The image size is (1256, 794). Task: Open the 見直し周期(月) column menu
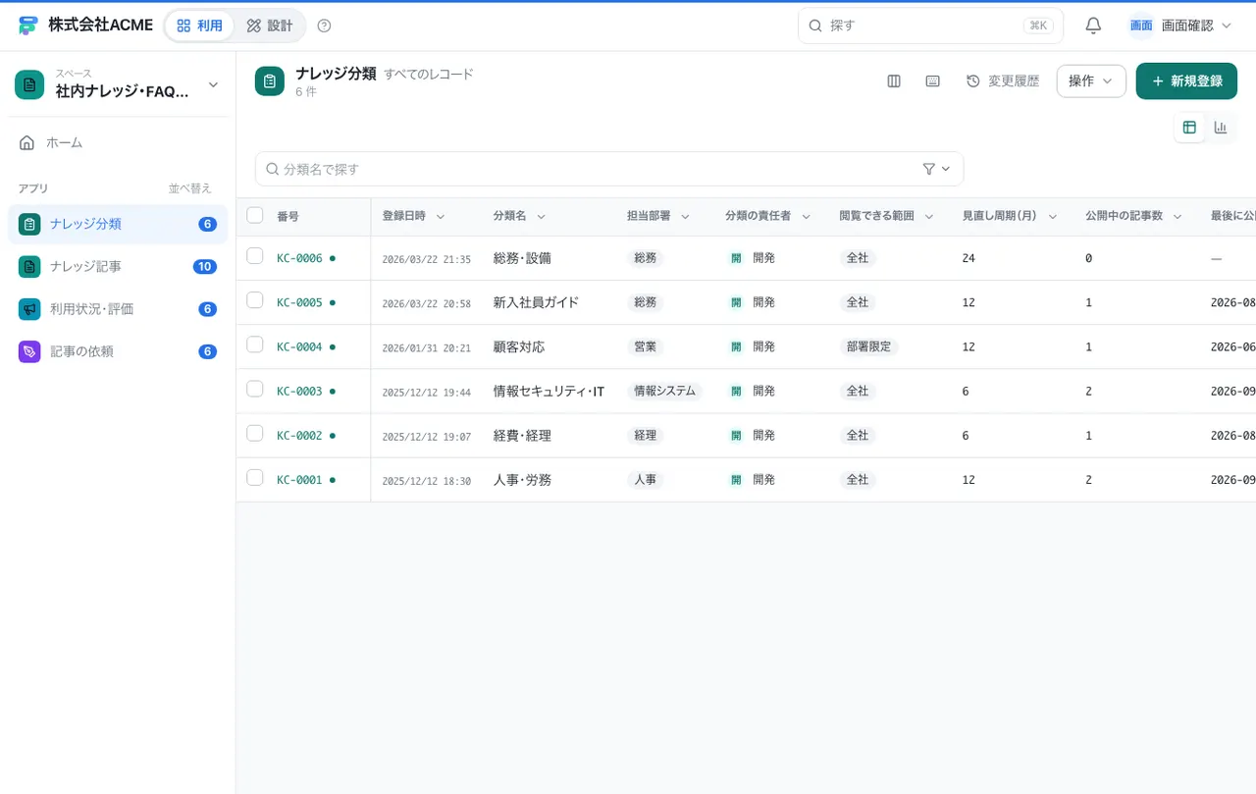coord(1052,216)
